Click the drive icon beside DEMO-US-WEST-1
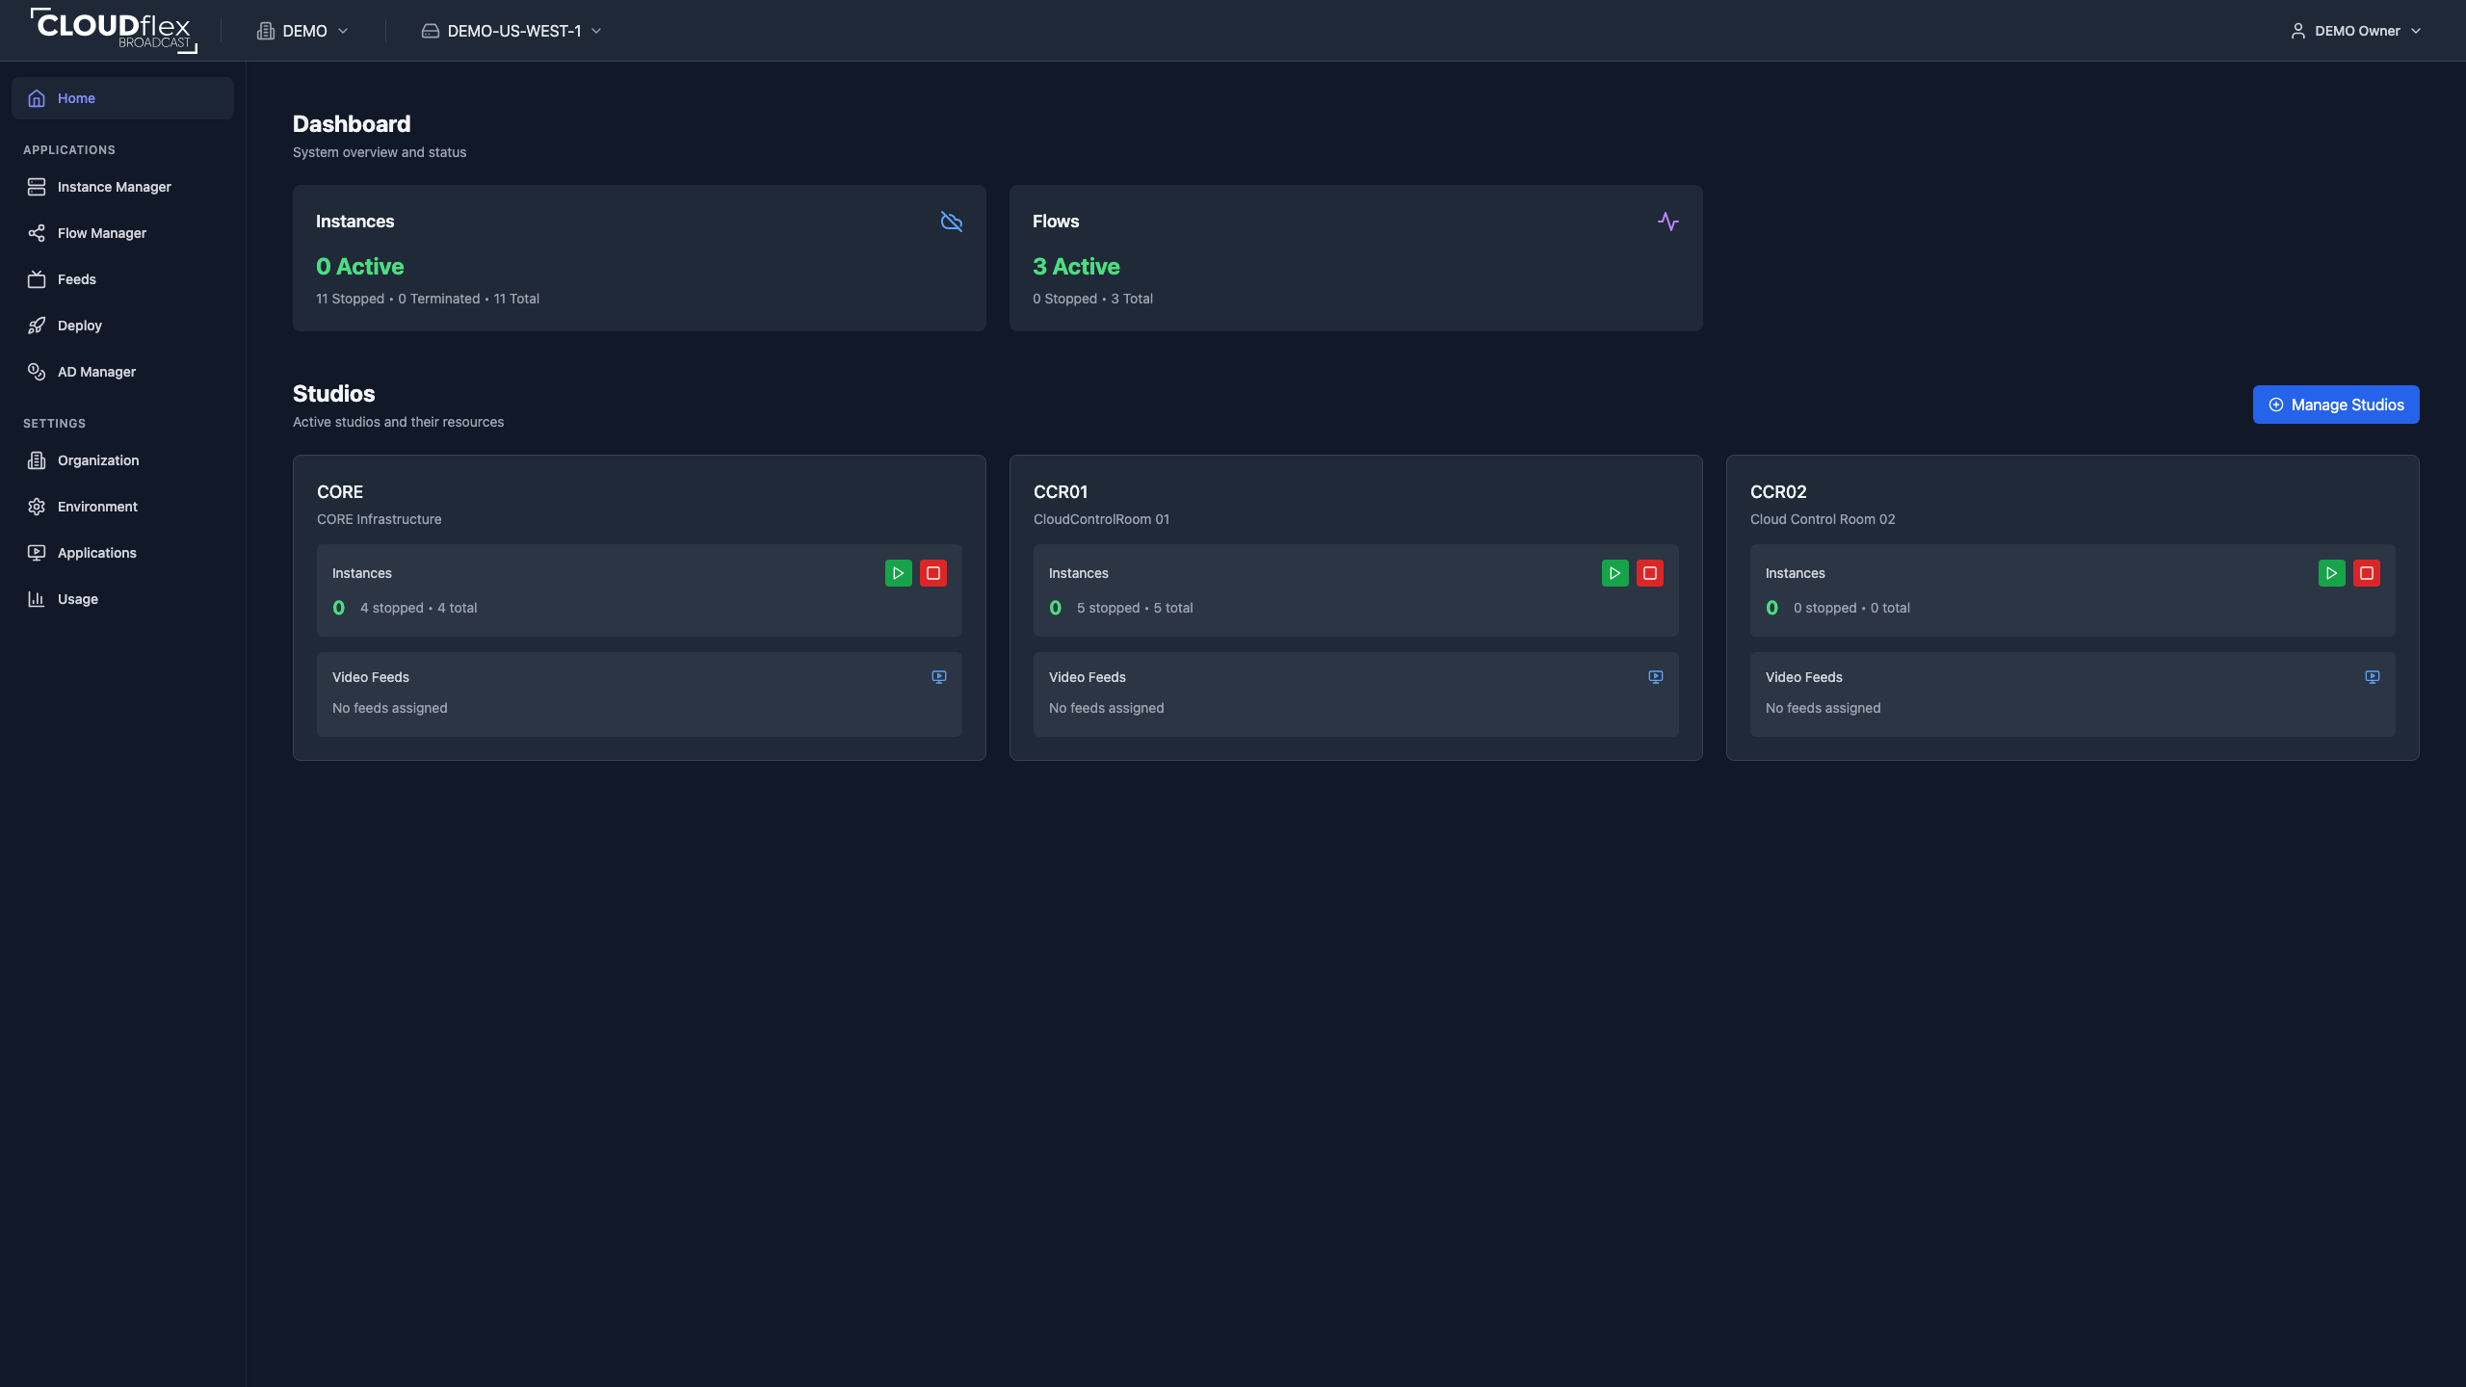 [431, 31]
